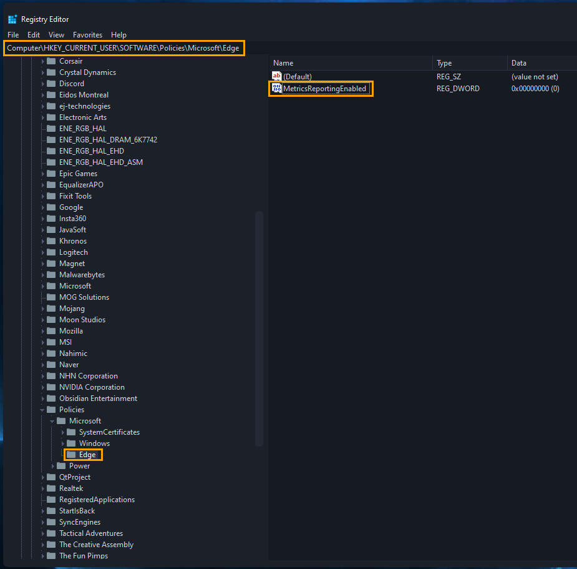This screenshot has height=569, width=577.
Task: Click the 0x00000000 (0) data cell
Action: [535, 89]
